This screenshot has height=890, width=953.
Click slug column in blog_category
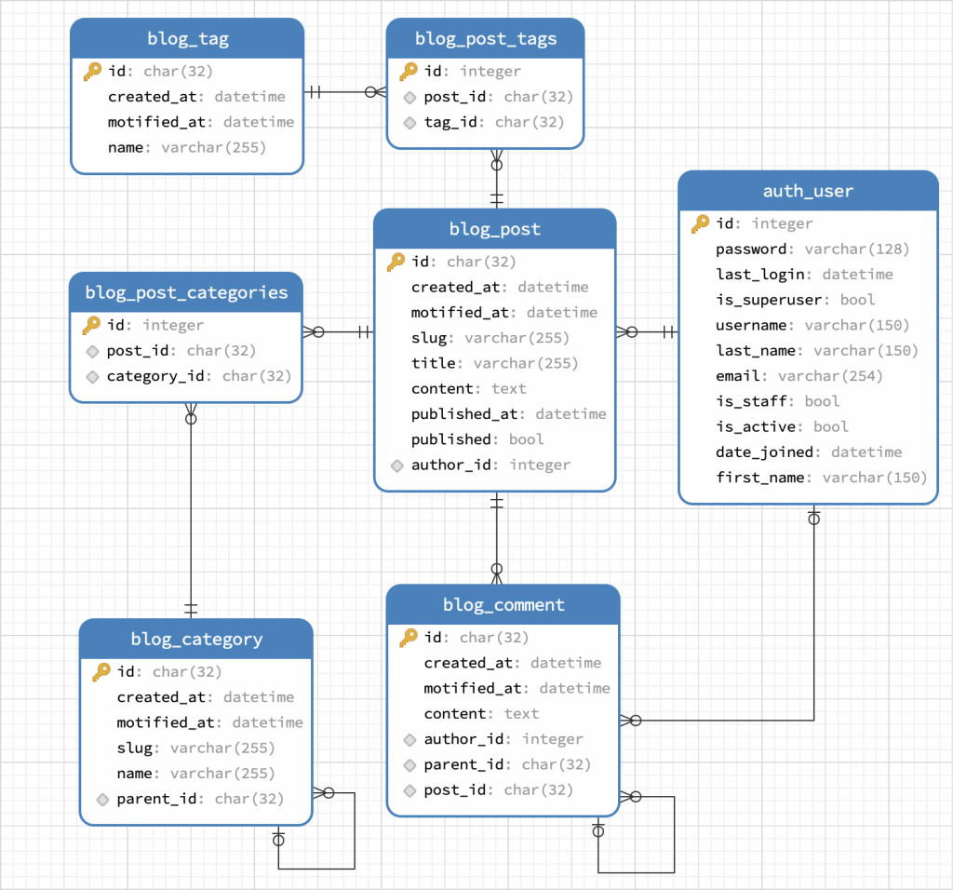pos(196,748)
